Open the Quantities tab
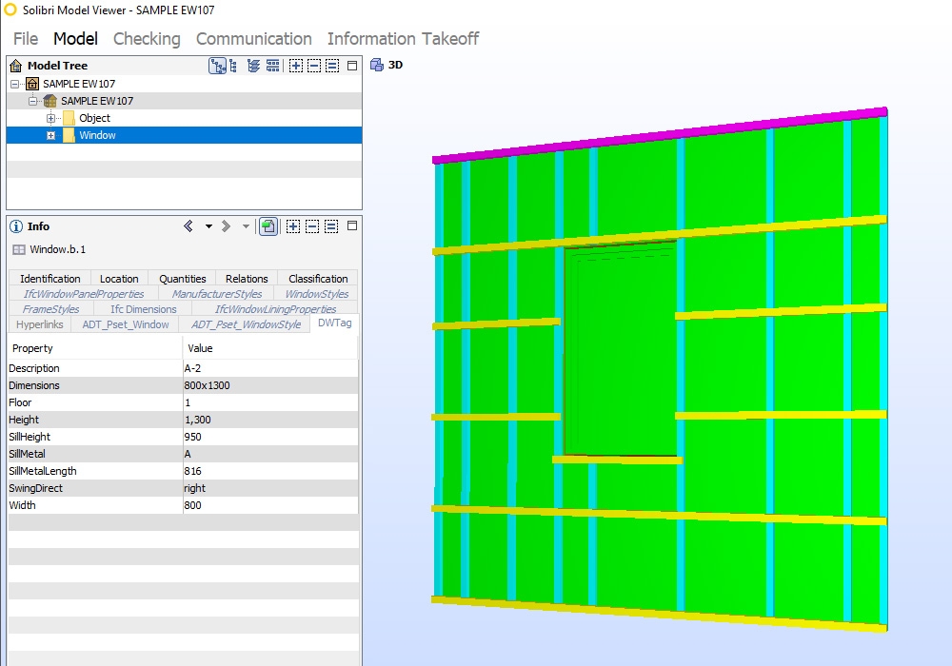The width and height of the screenshot is (952, 666). (182, 279)
